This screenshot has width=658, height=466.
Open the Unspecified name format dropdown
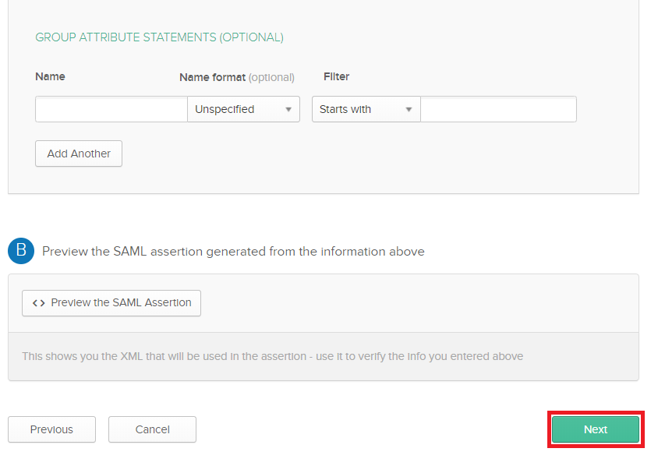(x=243, y=109)
